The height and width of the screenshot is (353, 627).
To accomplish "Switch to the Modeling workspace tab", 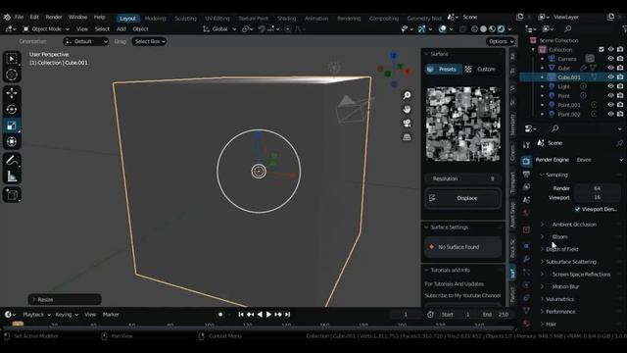I will coord(155,19).
